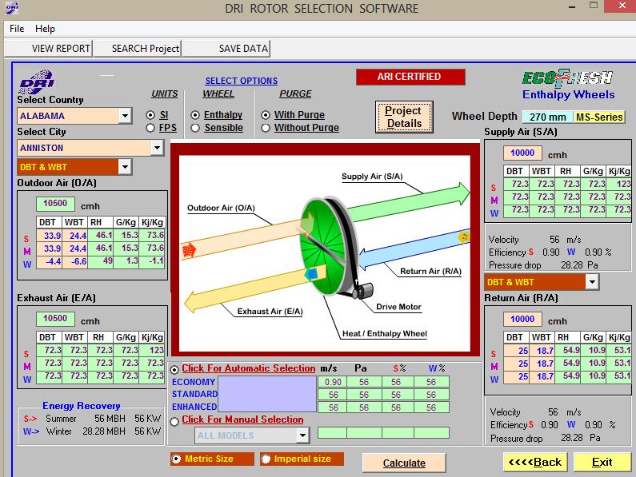The height and width of the screenshot is (477, 636).
Task: Select Metric Size radio button
Action: [x=177, y=459]
